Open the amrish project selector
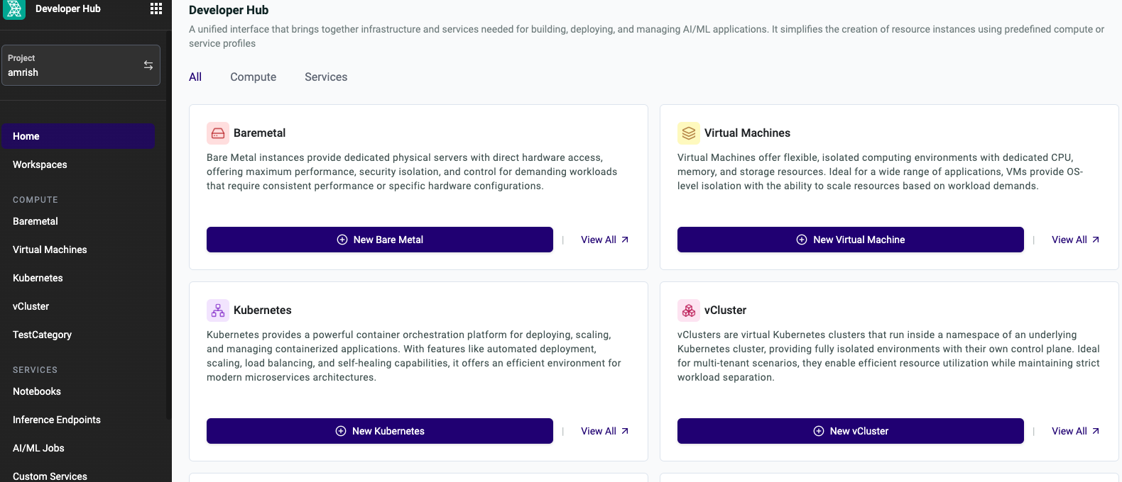 (81, 65)
